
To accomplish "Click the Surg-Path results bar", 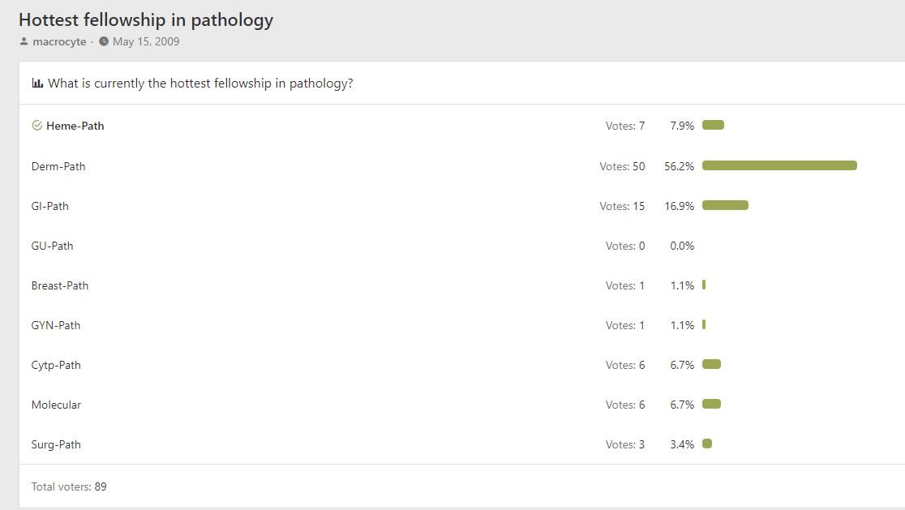I will pos(707,444).
